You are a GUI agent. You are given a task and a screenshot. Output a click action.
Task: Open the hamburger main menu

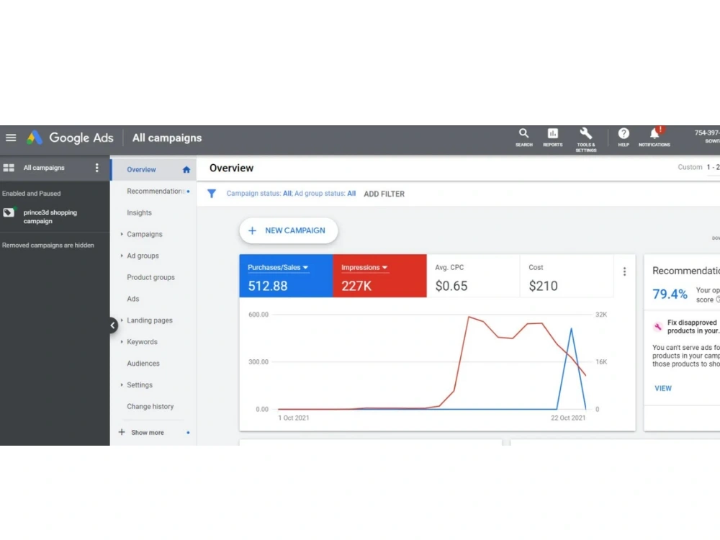click(x=11, y=138)
